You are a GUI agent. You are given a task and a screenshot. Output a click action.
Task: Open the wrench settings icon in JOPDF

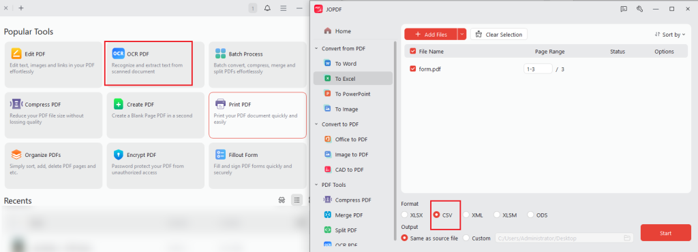[639, 9]
